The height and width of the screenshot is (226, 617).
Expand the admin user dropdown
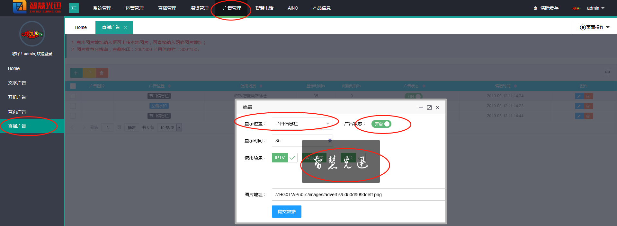point(595,8)
